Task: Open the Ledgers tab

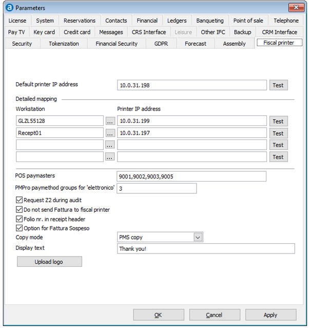Action: 177,21
